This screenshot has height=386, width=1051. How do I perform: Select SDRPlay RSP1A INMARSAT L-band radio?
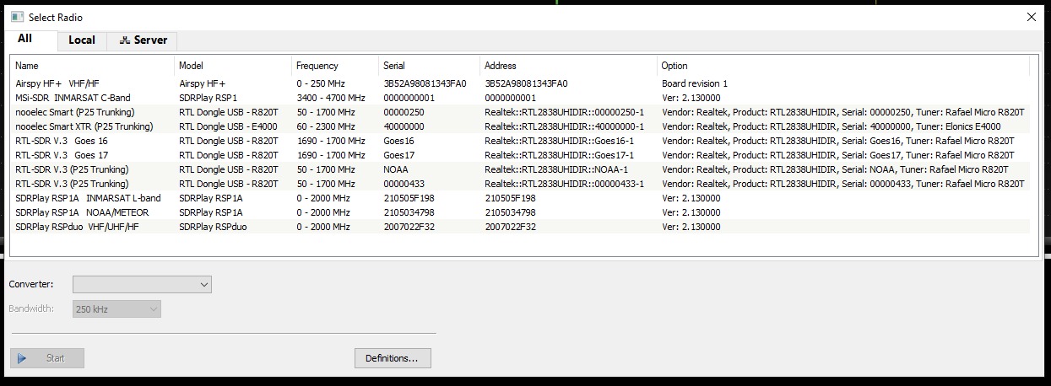point(88,198)
